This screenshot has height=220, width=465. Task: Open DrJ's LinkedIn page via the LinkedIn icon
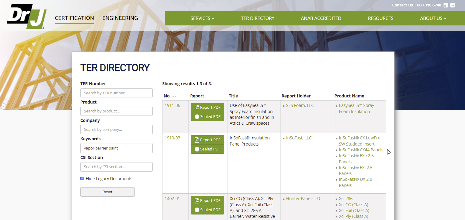tap(446, 5)
